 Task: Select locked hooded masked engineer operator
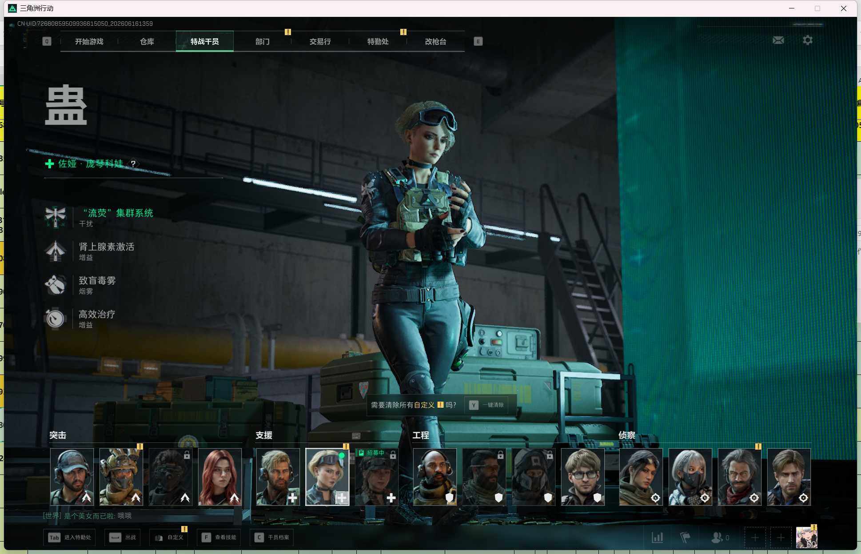(x=534, y=477)
